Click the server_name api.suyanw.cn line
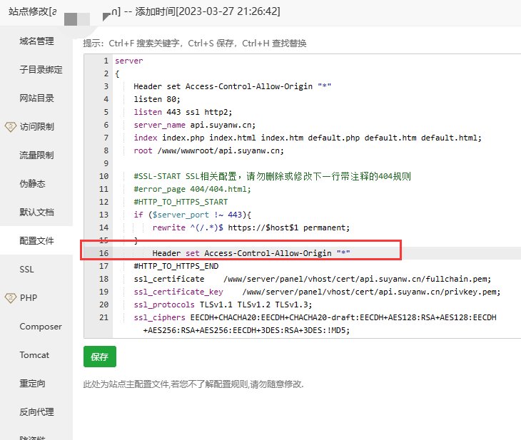The image size is (521, 440). click(194, 125)
